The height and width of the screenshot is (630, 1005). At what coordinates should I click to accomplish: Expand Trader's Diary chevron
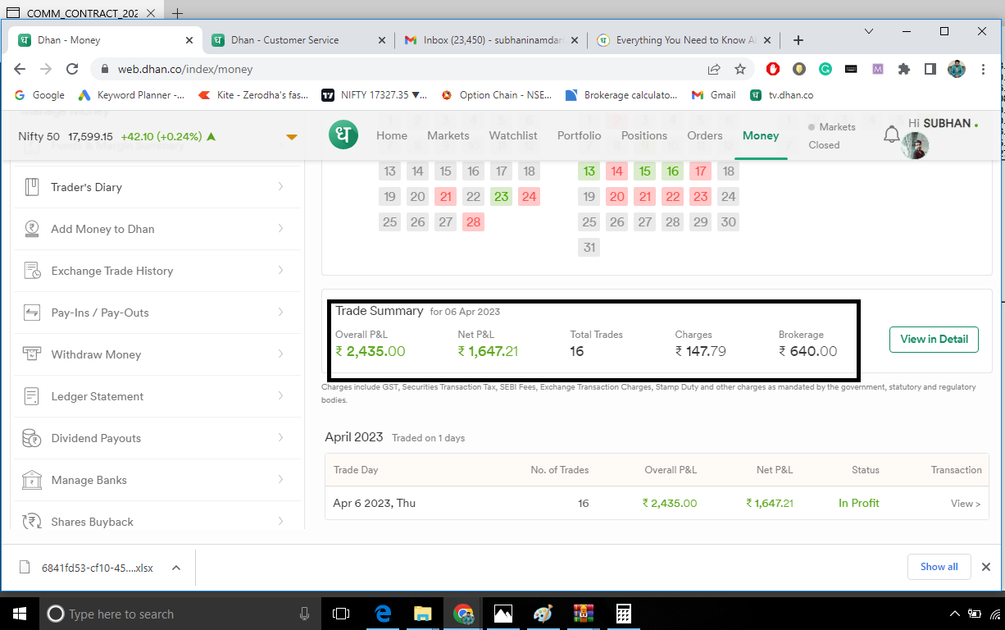(281, 187)
